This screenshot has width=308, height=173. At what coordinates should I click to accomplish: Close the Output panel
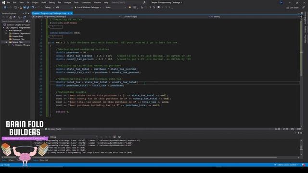point(301,133)
